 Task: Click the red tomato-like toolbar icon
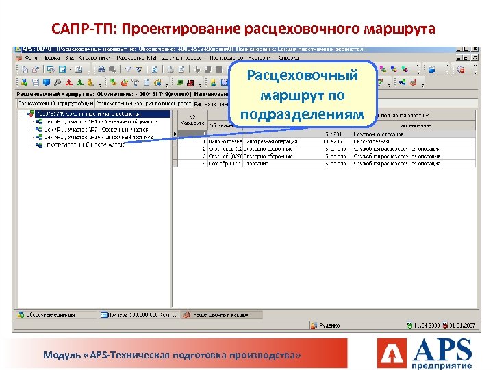[125, 82]
